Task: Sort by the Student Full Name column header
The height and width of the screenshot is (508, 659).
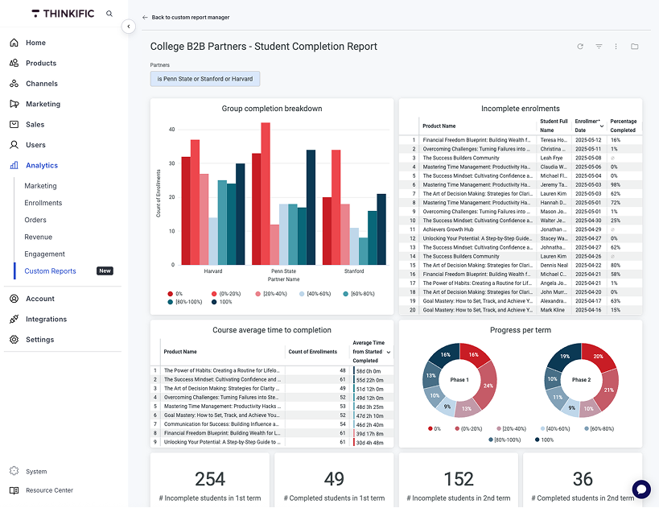Action: click(x=554, y=126)
